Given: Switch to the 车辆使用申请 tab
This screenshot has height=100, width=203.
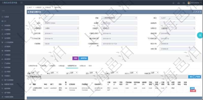Looking at the screenshot, I should tap(33, 66).
